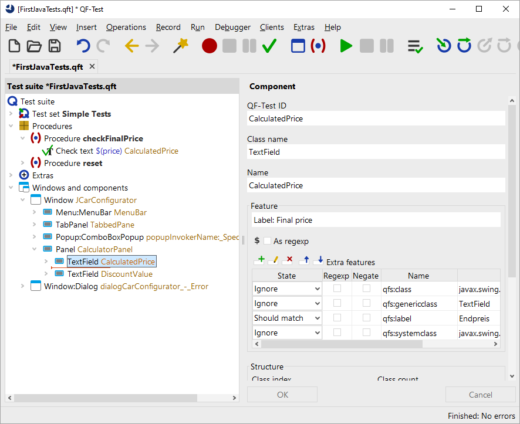This screenshot has height=424, width=520.
Task: Click the Class name input field
Action: pos(376,152)
